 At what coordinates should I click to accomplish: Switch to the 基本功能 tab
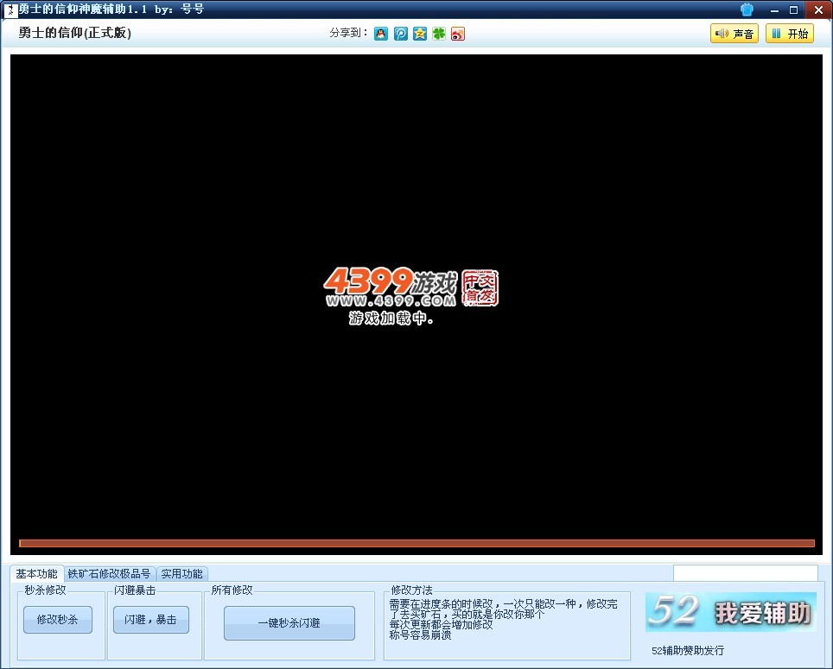coord(36,573)
